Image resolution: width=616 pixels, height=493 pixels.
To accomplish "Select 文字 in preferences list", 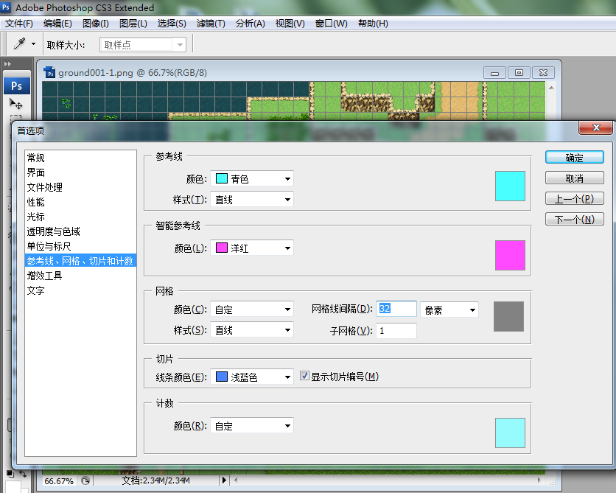I will [x=80, y=290].
